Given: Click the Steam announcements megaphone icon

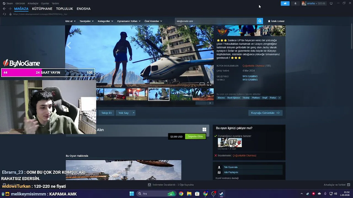Looking at the screenshot, I should click(285, 3).
